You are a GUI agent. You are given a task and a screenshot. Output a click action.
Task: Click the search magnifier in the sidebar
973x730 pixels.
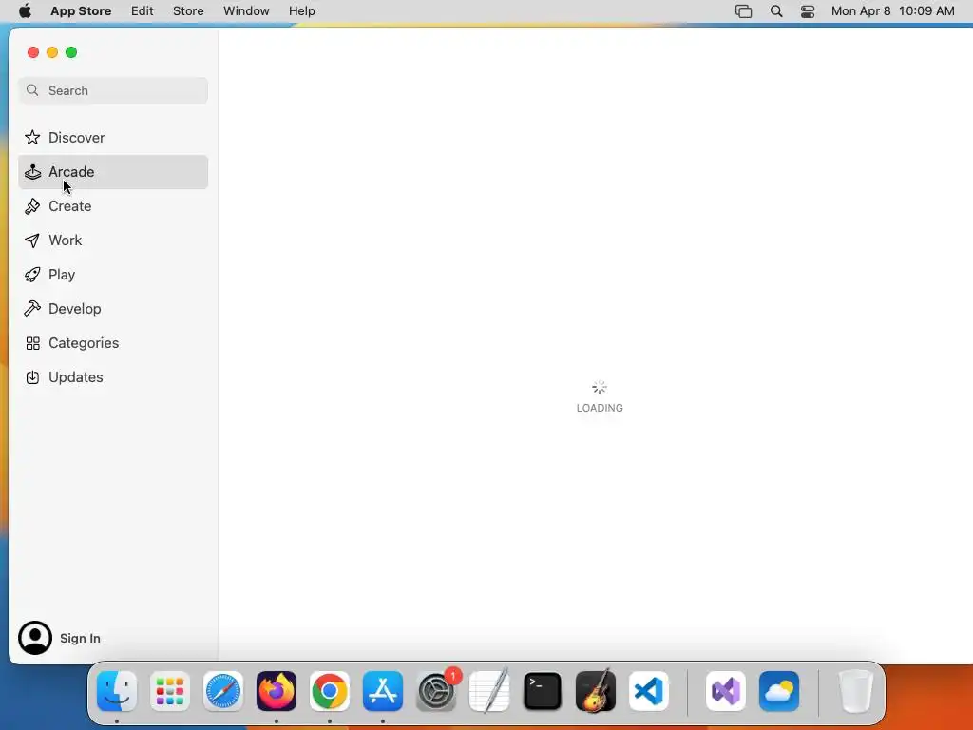(x=32, y=90)
